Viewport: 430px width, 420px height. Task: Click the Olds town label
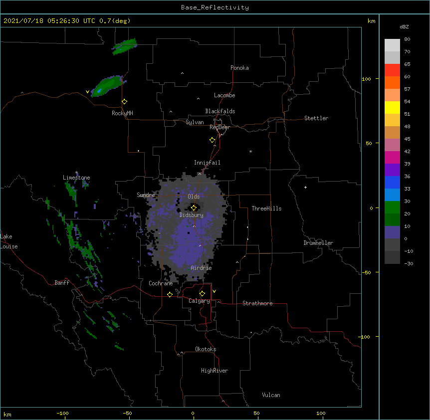(194, 197)
